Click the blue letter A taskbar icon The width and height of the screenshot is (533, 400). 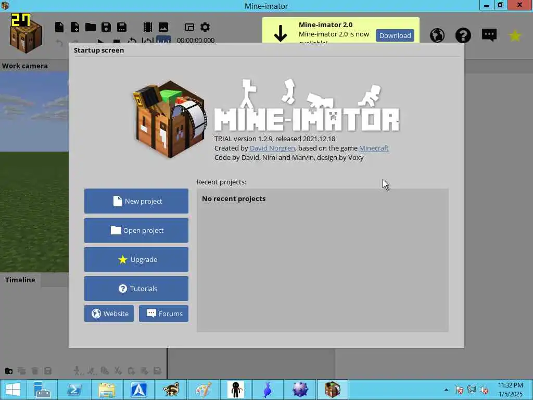click(x=138, y=390)
